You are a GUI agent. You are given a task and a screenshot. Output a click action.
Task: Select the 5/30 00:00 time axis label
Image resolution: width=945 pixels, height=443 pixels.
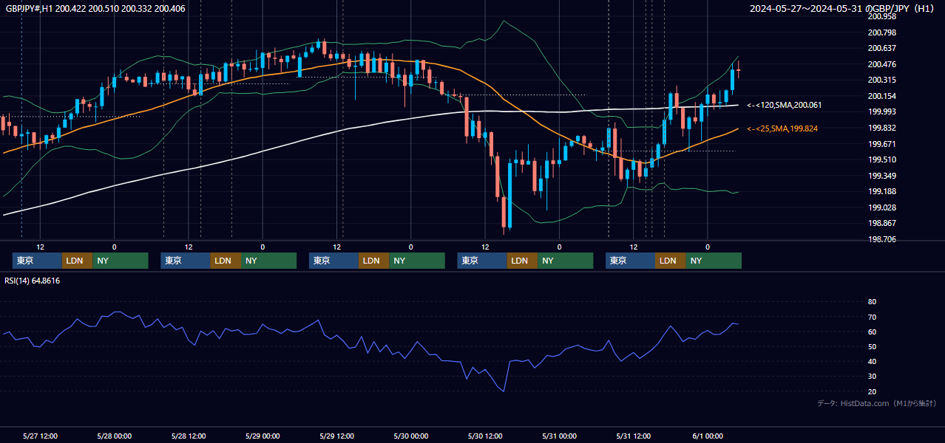(x=411, y=436)
